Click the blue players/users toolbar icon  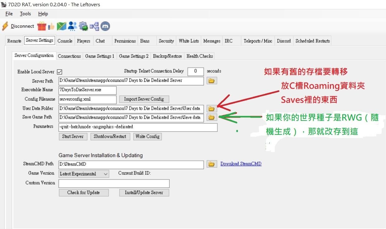click(72, 26)
